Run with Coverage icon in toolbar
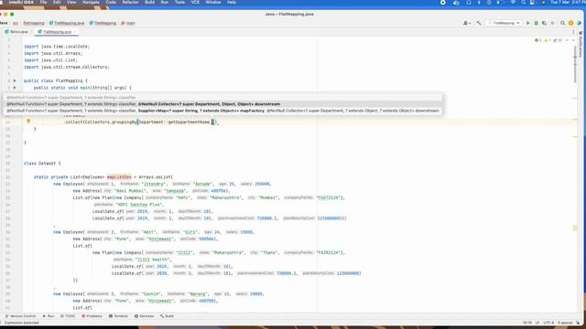 click(544, 23)
